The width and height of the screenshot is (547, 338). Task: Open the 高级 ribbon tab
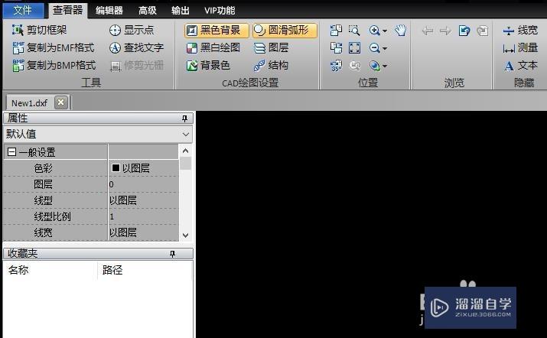point(147,11)
